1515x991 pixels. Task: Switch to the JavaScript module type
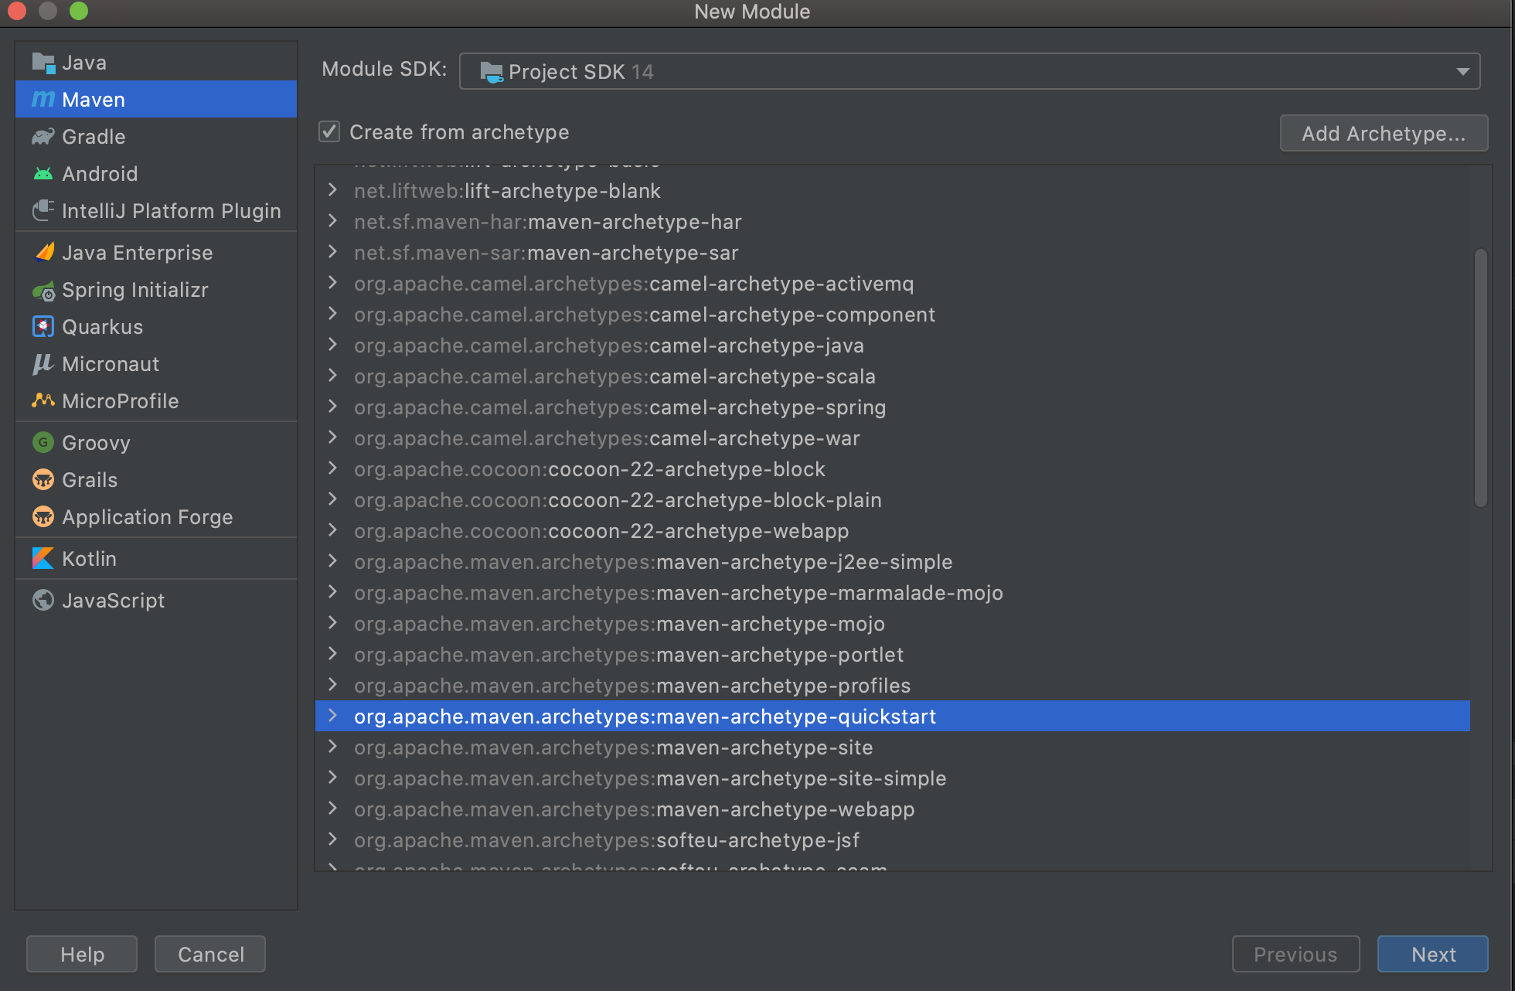pyautogui.click(x=112, y=600)
